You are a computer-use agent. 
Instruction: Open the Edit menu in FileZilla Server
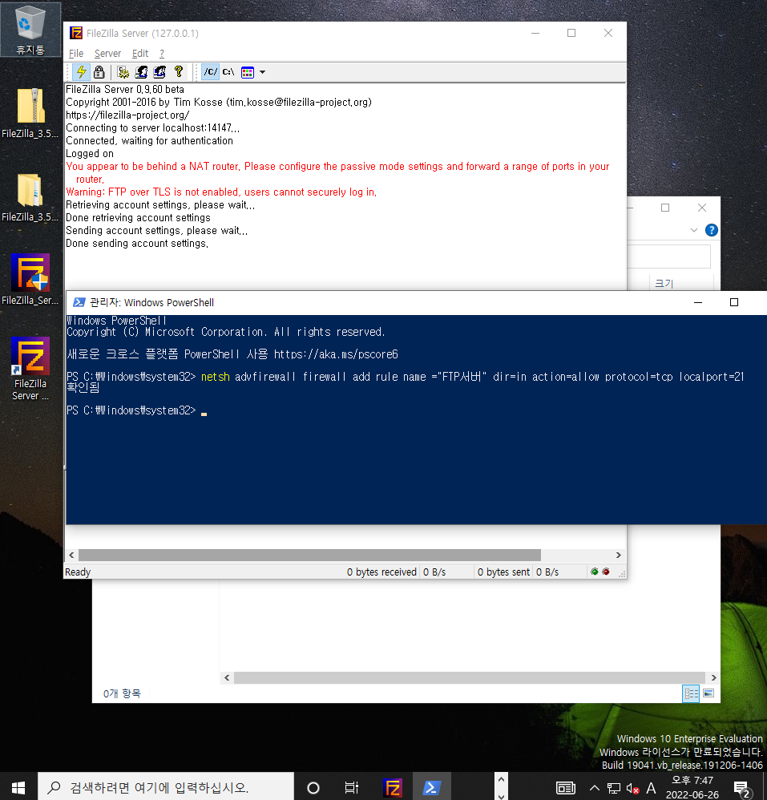[x=140, y=53]
